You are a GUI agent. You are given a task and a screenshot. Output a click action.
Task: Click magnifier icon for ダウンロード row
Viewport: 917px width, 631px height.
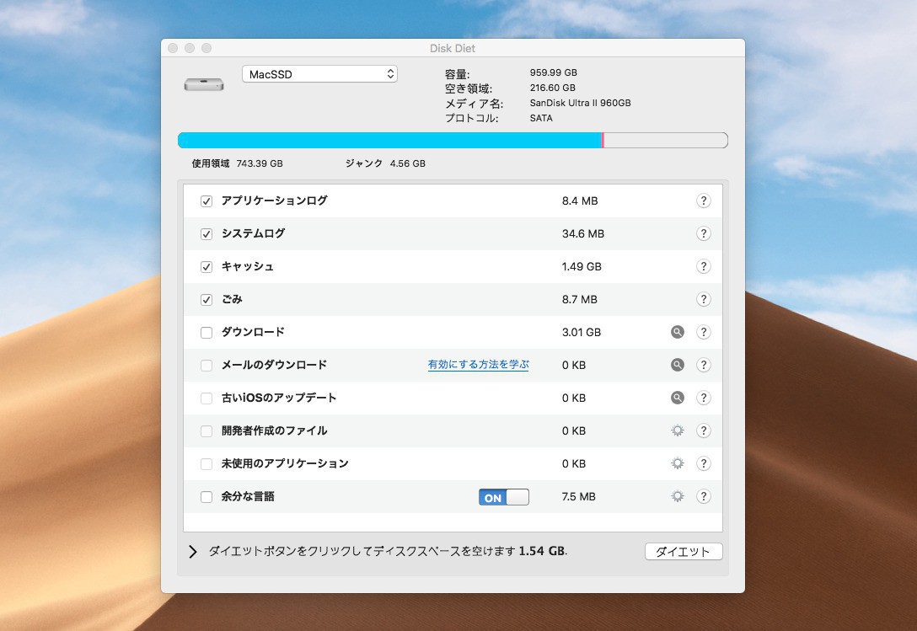[x=678, y=332]
